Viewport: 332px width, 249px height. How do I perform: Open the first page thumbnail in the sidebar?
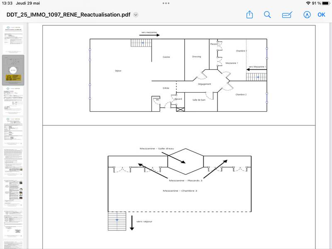[13, 39]
